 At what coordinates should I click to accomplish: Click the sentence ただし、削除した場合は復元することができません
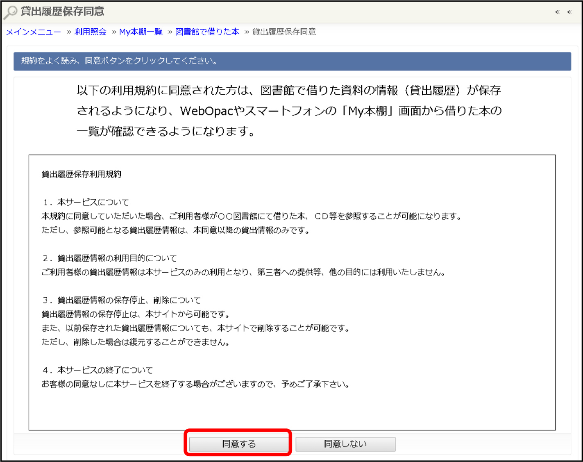[135, 342]
